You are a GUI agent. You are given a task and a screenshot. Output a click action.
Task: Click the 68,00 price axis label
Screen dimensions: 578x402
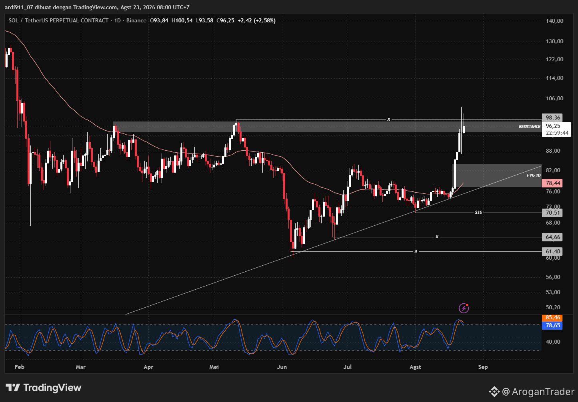553,223
